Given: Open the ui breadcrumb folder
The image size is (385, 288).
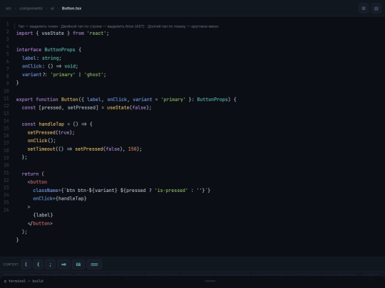Looking at the screenshot, I should [52, 9].
